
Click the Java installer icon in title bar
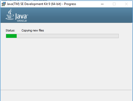[x=3, y=4]
